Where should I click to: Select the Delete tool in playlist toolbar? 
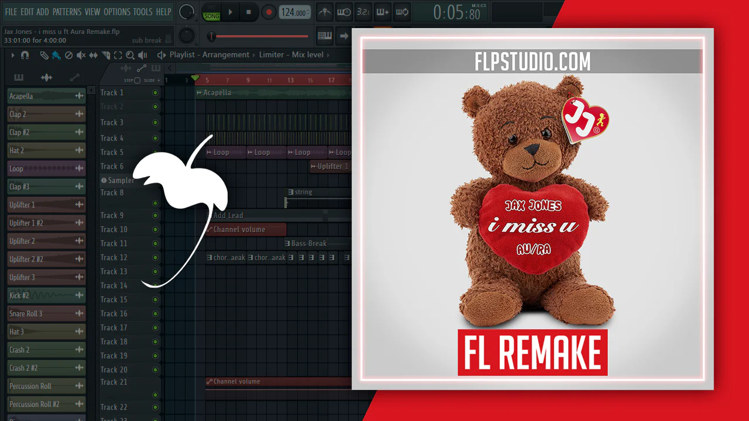click(x=68, y=55)
